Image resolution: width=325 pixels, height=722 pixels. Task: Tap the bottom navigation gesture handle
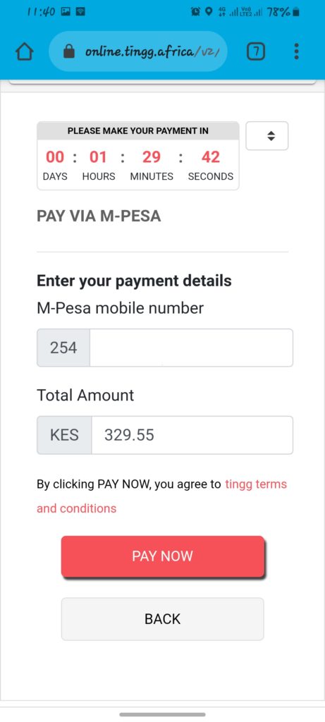point(162,715)
